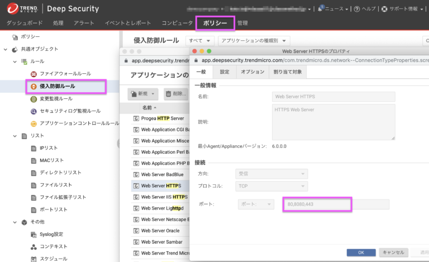Click the ポリシー tree icon in sidebar
Screen dimensions: 429x262
tap(15, 37)
